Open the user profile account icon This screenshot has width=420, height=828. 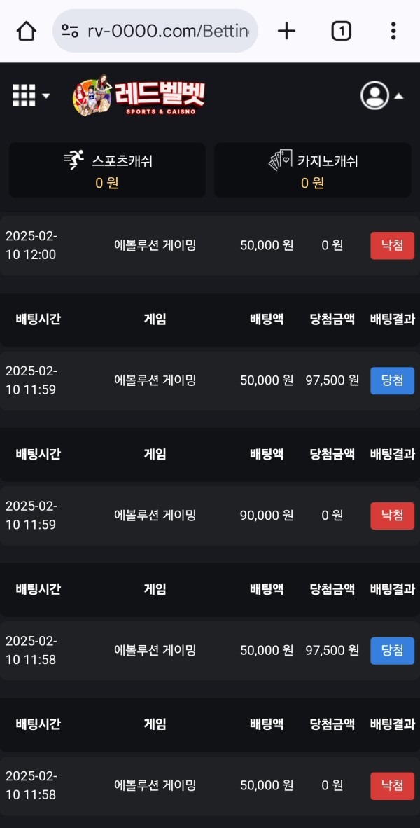pos(374,96)
